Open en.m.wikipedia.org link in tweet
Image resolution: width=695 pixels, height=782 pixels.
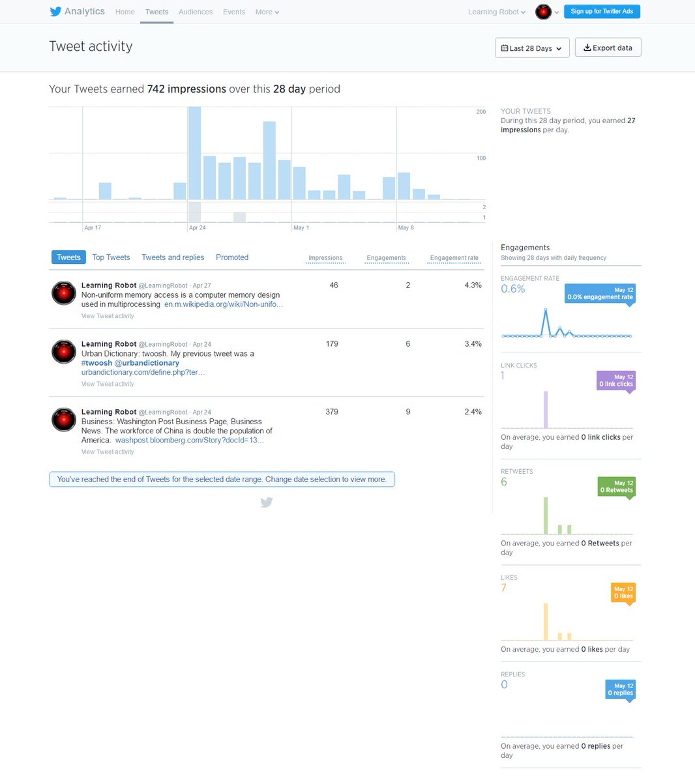click(224, 304)
